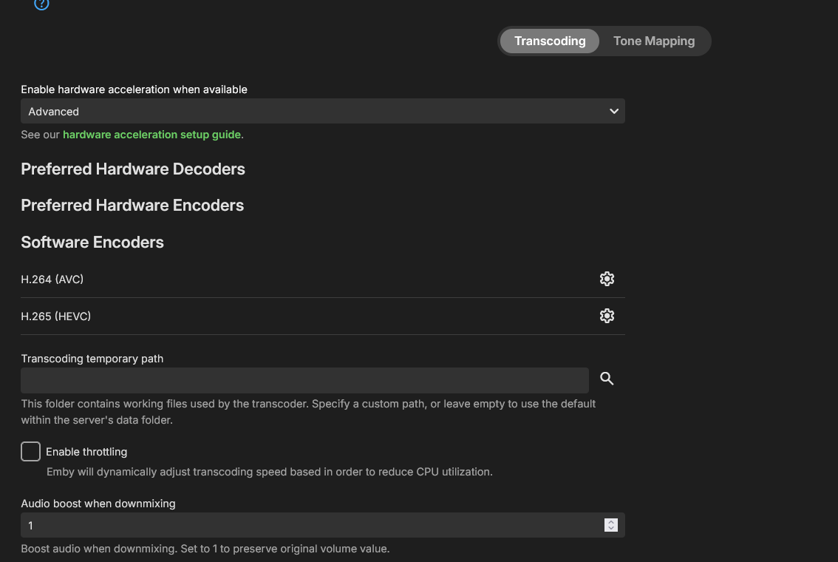Open the hardware acceleration setup guide
838x562 pixels.
(x=151, y=135)
